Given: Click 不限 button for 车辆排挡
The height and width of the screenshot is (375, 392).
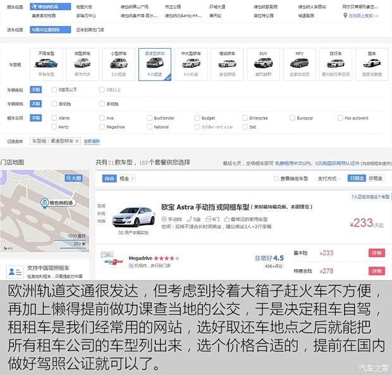Looking at the screenshot, I should 36,104.
